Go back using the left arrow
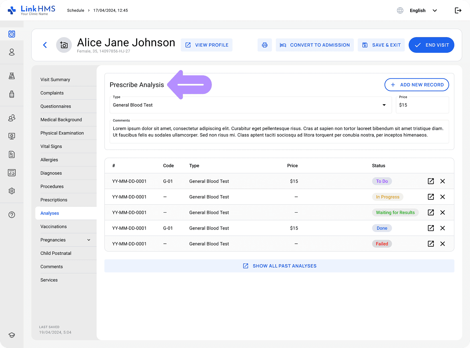Screen dimensions: 470x348 [45, 45]
